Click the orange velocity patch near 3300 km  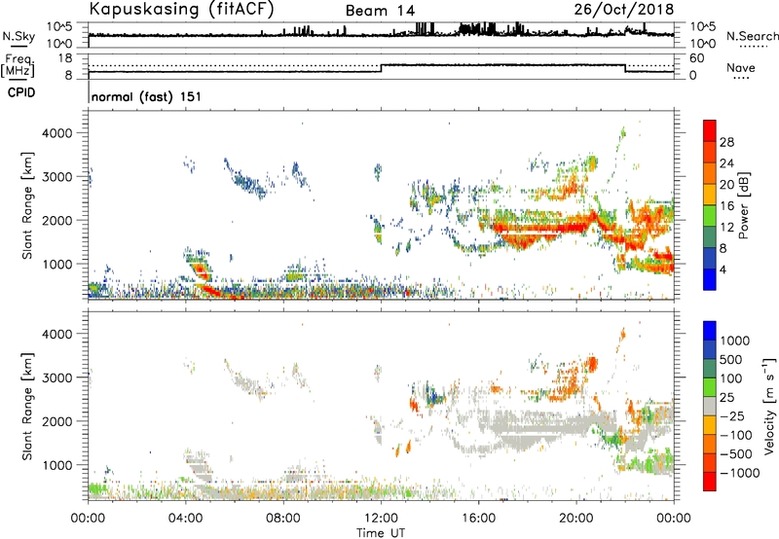tap(591, 364)
